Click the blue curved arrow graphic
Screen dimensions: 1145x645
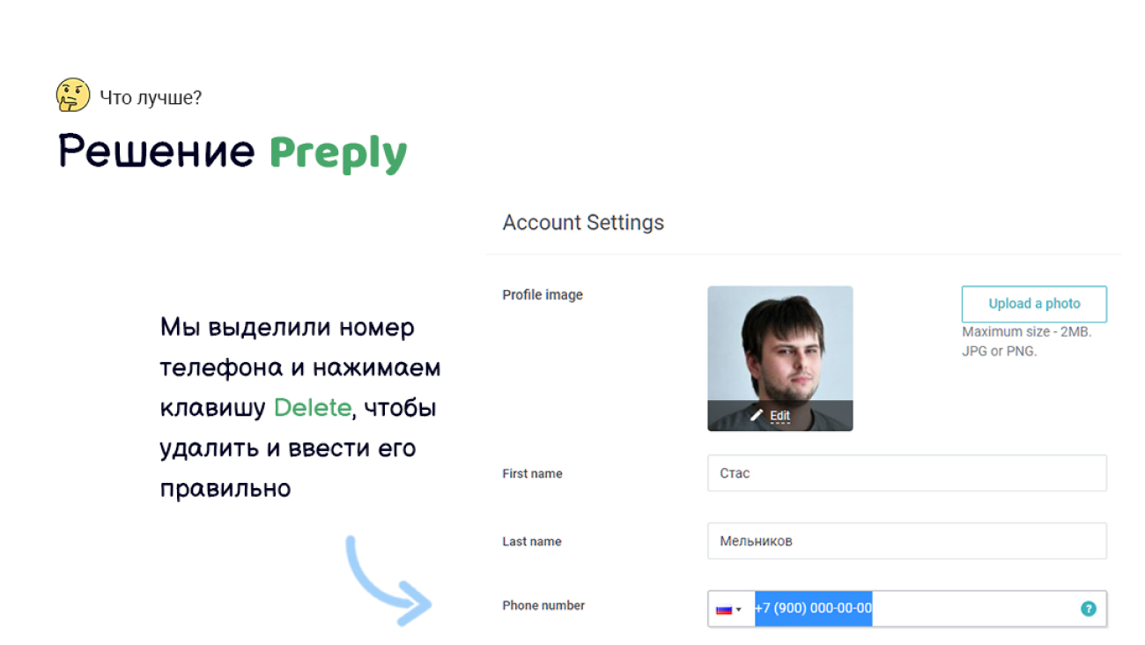click(x=388, y=580)
